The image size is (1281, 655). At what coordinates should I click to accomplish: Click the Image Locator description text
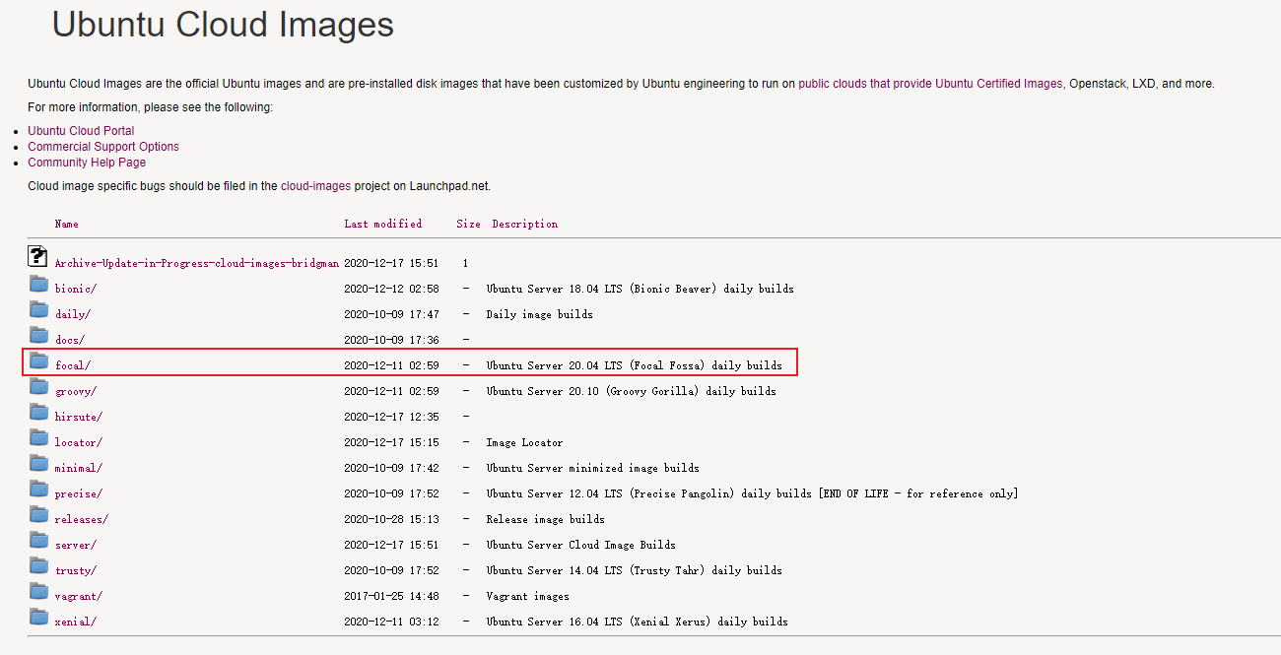[x=524, y=442]
